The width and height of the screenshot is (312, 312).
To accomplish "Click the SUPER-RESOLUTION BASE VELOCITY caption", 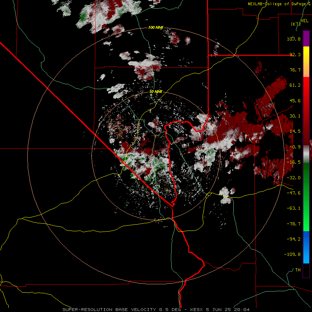I will pyautogui.click(x=156, y=310).
